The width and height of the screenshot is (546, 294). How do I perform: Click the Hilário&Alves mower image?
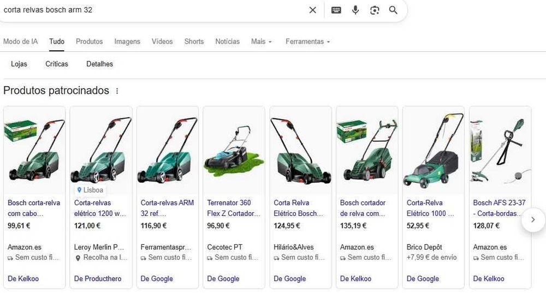(300, 151)
